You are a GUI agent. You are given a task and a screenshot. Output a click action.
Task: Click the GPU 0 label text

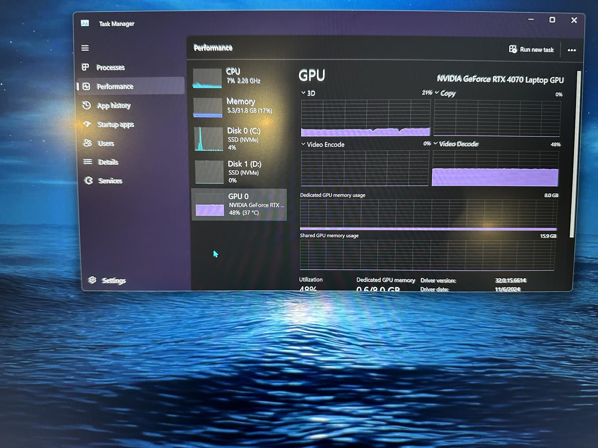238,196
